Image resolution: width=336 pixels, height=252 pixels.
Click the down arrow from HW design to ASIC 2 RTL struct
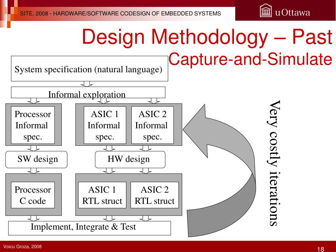pyautogui.click(x=145, y=171)
